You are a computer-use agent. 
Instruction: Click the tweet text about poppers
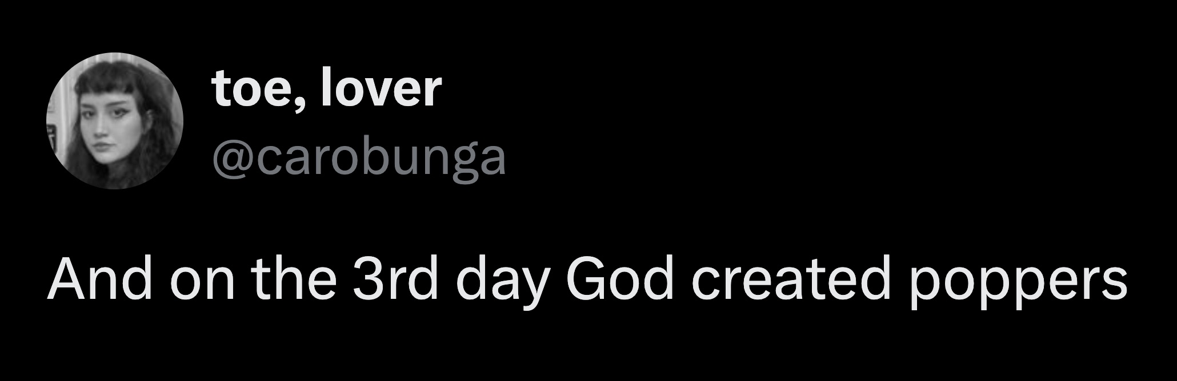[x=587, y=282]
